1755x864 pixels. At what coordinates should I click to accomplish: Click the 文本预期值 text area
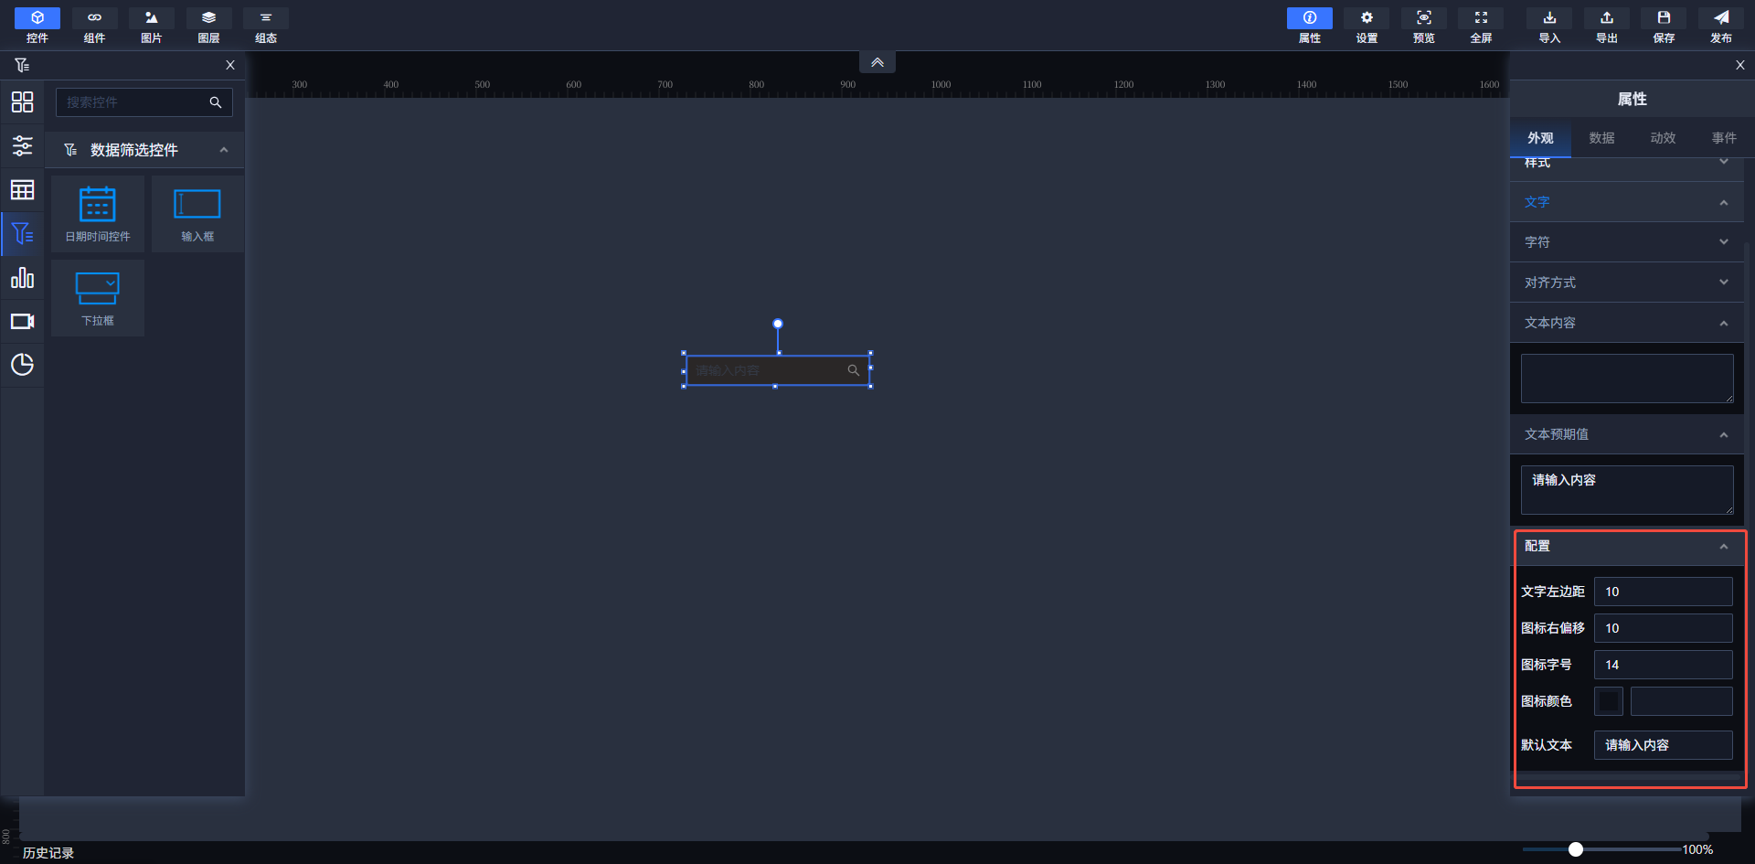pos(1627,490)
